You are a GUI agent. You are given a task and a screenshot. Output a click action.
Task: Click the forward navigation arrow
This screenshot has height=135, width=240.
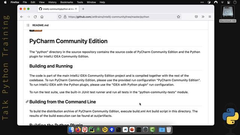coord(28,17)
